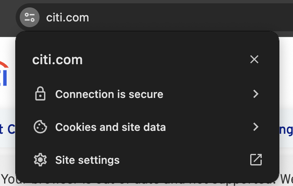Click the site information tune icon
This screenshot has height=186, width=293.
(x=29, y=17)
